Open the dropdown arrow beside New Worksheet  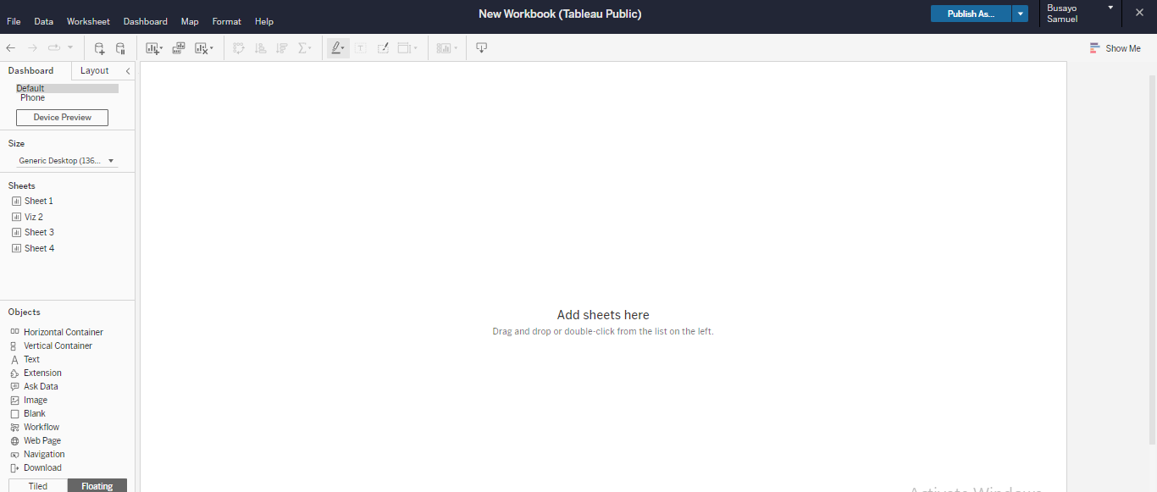point(161,49)
